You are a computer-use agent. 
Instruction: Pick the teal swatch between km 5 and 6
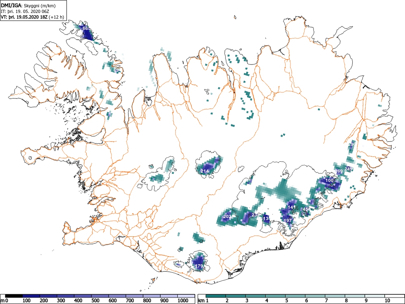tap(295, 296)
